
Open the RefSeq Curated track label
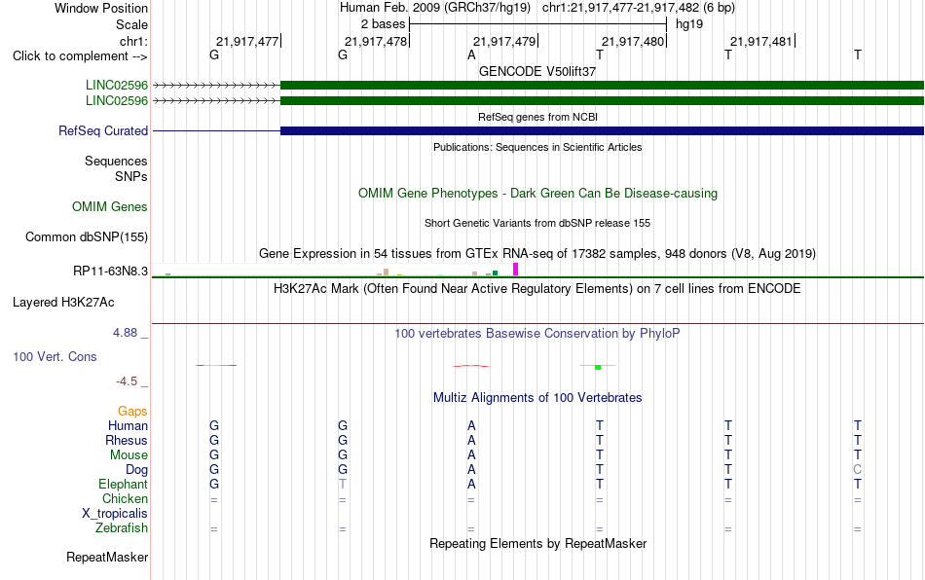103,130
